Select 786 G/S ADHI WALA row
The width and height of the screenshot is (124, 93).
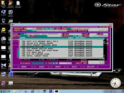click(62, 52)
